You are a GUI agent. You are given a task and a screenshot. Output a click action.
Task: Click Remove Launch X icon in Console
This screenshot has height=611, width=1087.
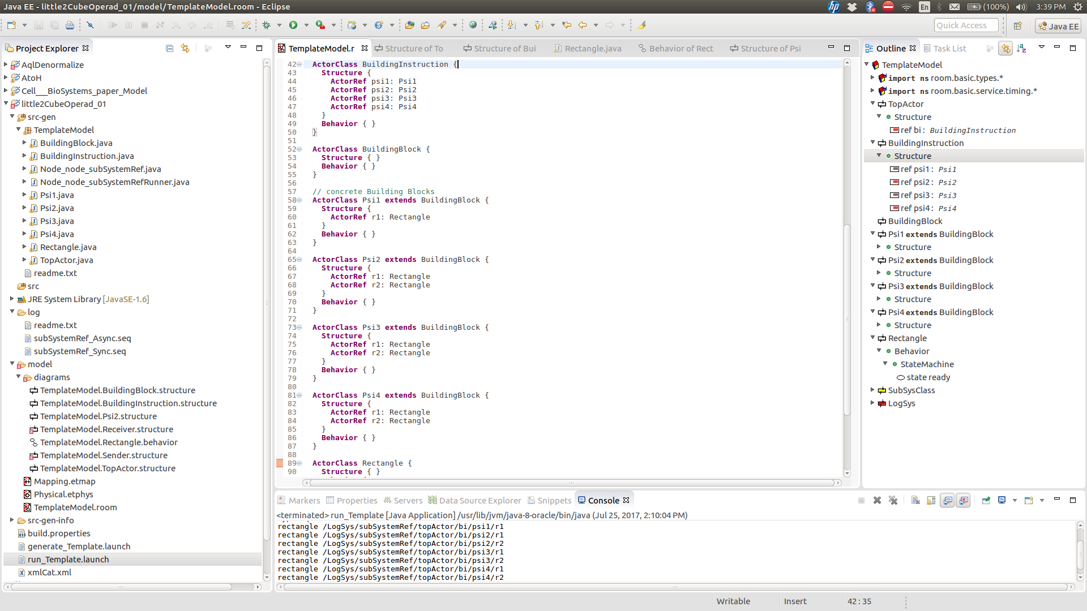click(x=877, y=500)
